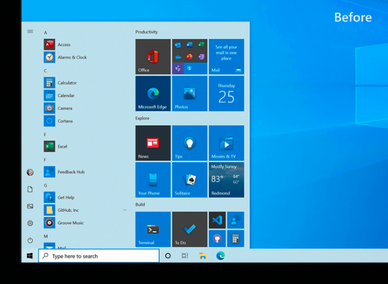
Task: Jump via the letter C header
Action: click(45, 71)
